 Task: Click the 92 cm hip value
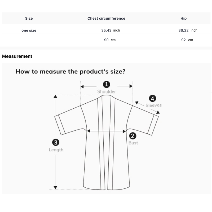[187, 40]
